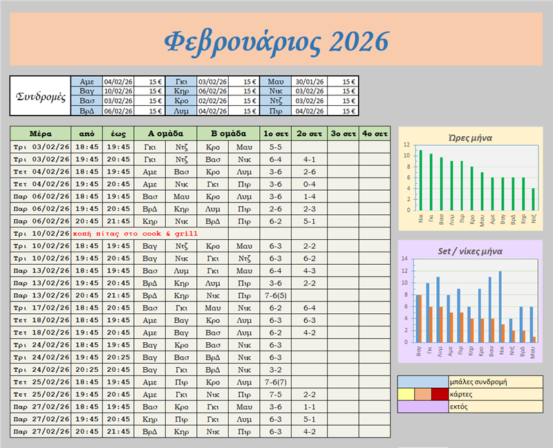Select the Β ομάδα column header
Screen dimensions: 553x448
pyautogui.click(x=228, y=133)
